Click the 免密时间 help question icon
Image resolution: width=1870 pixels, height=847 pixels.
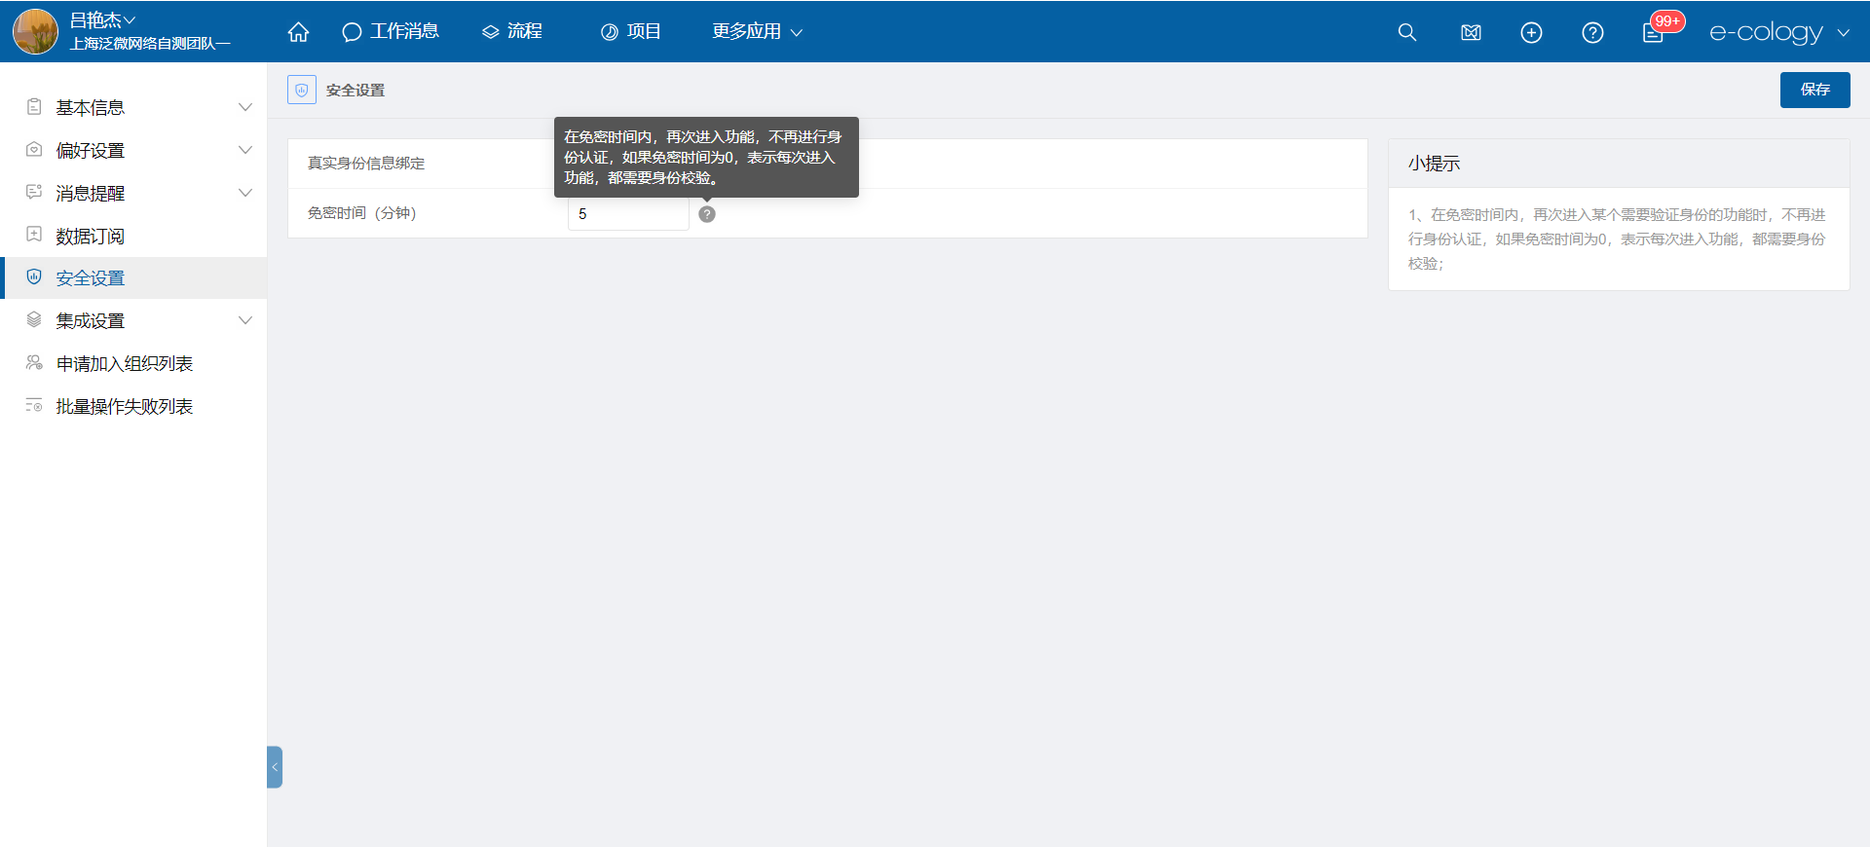click(x=707, y=214)
